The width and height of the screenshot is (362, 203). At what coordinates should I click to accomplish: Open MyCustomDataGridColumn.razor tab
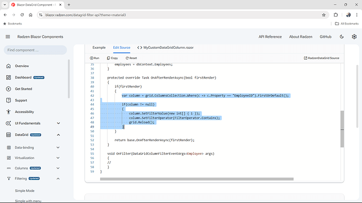tap(165, 48)
